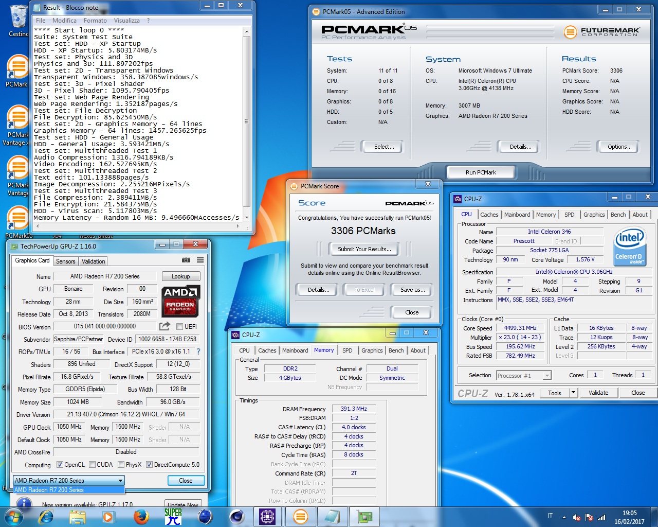Choose AMD Radeon R7 200 Series list entry
The height and width of the screenshot is (527, 658).
[69, 490]
